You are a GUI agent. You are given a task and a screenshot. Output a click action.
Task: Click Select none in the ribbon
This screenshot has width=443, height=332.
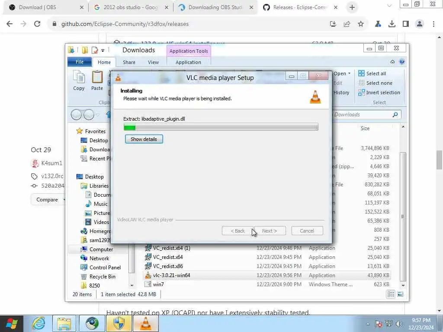(x=375, y=83)
